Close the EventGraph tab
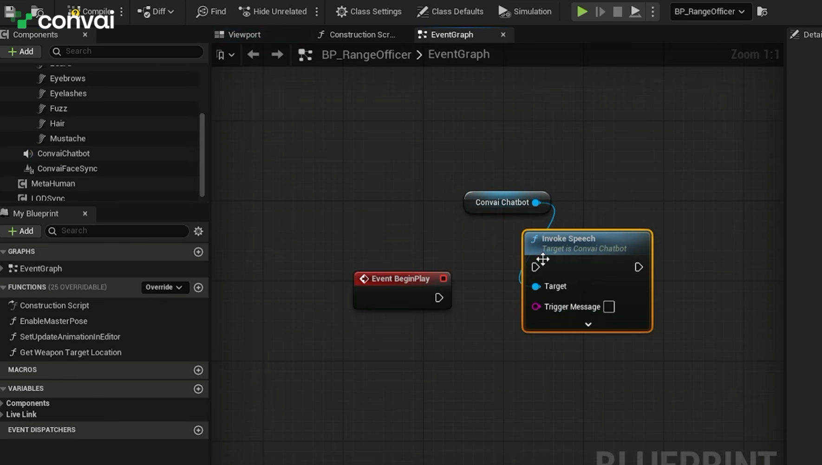Screen dimensions: 822x465 503,35
